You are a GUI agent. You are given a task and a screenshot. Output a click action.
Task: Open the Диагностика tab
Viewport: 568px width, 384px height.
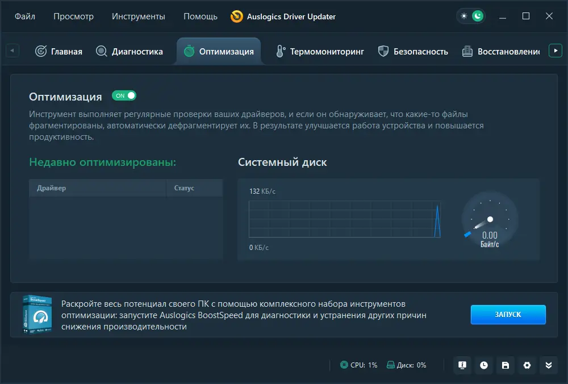(129, 51)
